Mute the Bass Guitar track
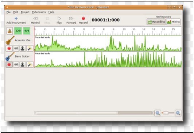 click(16, 64)
